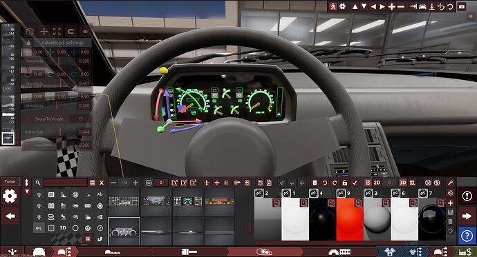477x257 pixels.
Task: Pan camera right with the right arrow
Action: pyautogui.click(x=382, y=6)
